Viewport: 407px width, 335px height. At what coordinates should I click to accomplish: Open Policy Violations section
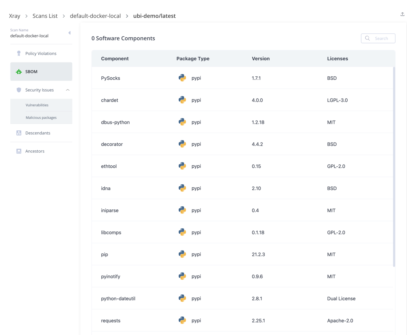click(41, 53)
